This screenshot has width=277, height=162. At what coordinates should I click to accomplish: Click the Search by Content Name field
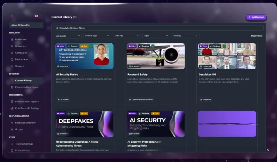tap(159, 28)
